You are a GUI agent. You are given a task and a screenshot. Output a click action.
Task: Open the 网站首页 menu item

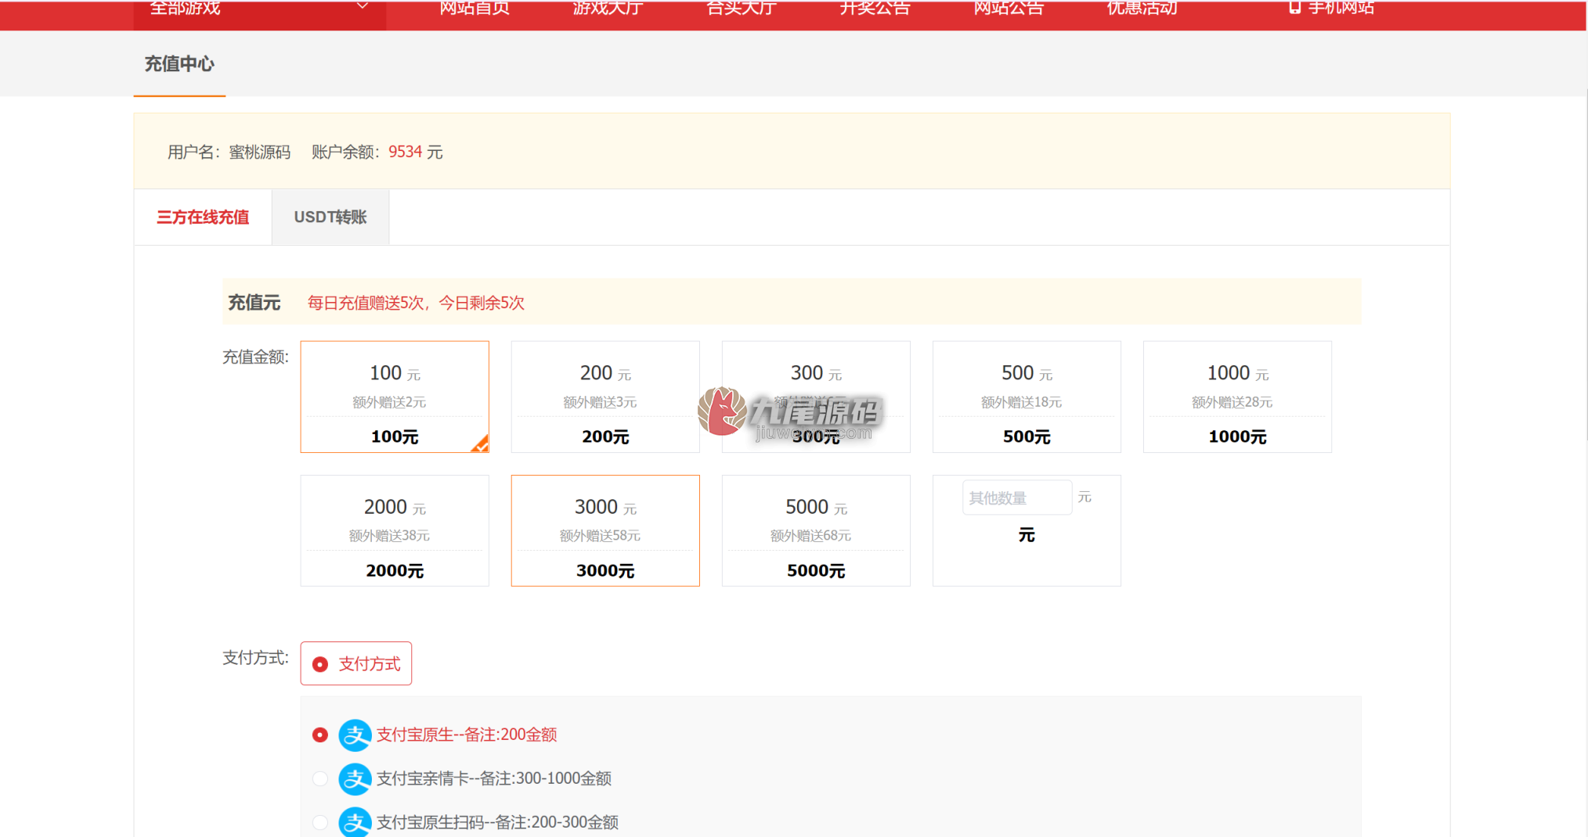point(475,8)
